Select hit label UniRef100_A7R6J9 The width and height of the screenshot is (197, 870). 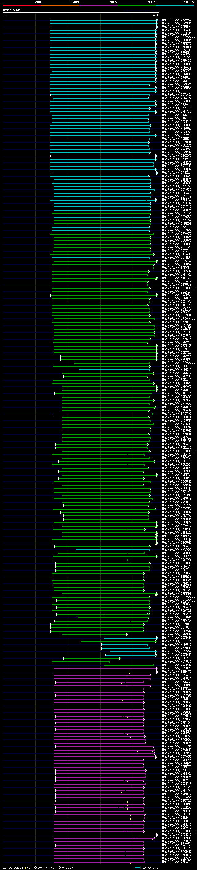[177, 67]
